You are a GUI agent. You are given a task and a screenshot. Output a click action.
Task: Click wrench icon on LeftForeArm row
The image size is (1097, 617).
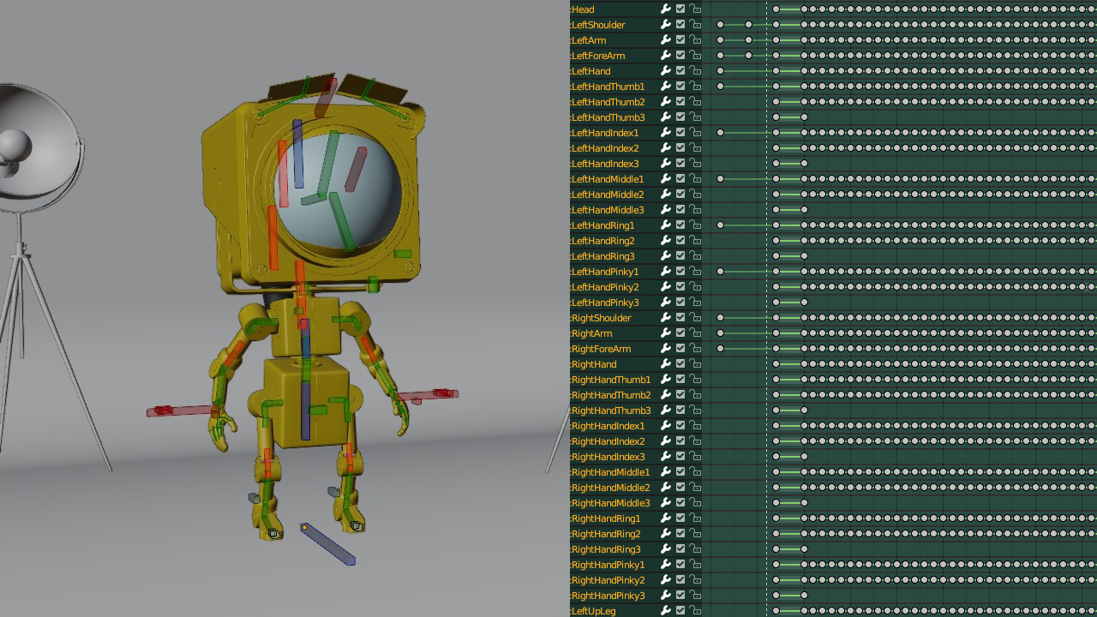point(665,55)
